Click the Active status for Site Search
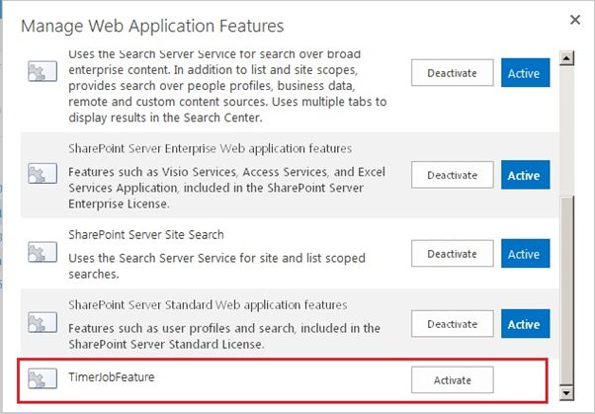The width and height of the screenshot is (595, 414). pyautogui.click(x=524, y=254)
